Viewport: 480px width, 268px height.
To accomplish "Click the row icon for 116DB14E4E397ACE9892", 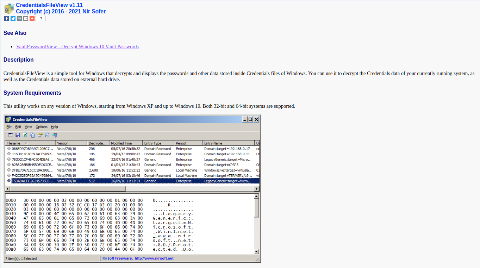I will 9,154.
